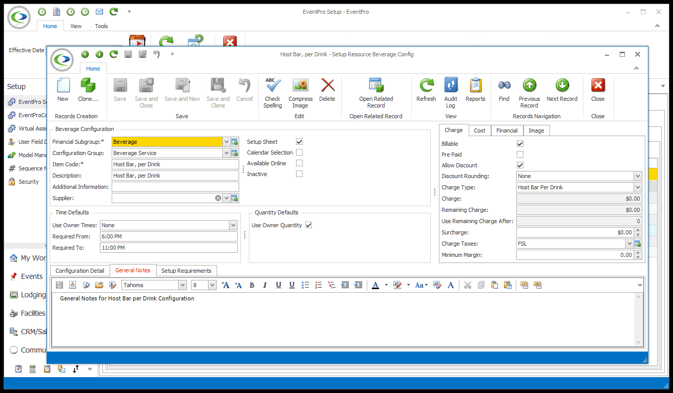The image size is (673, 393).
Task: Select the Configuration Detail tab
Action: point(80,271)
